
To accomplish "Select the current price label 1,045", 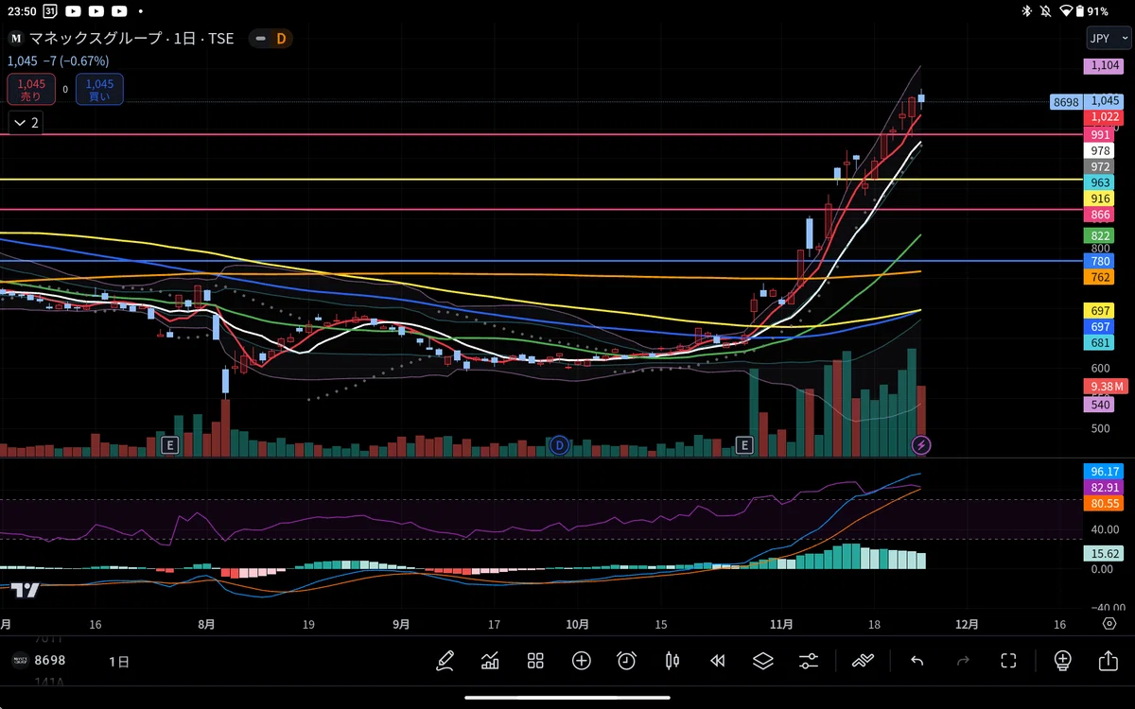I will tap(1105, 100).
